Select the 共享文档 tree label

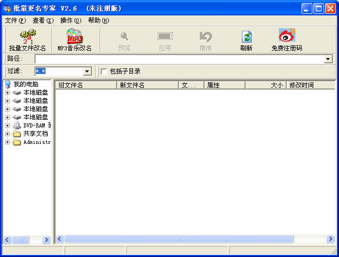tap(35, 134)
